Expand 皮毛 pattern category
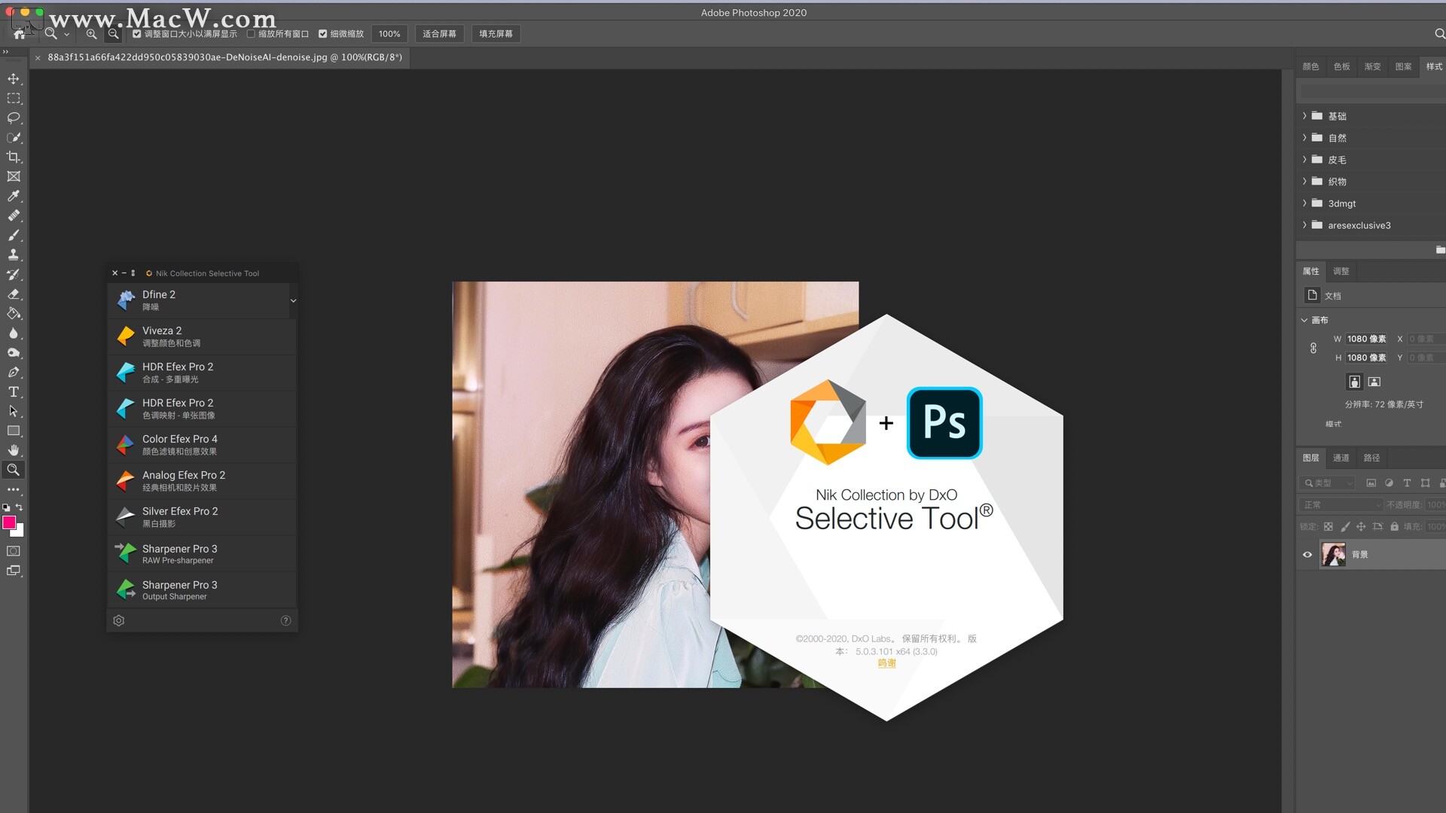 coord(1305,160)
